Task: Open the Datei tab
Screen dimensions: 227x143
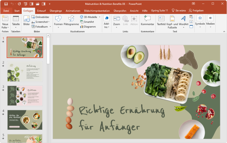Action: click(x=6, y=11)
